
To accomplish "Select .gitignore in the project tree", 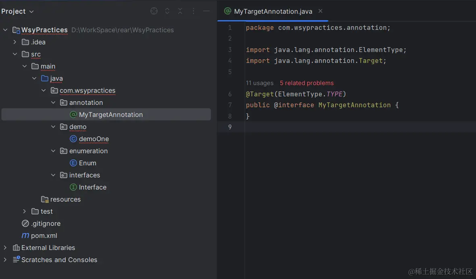I will pyautogui.click(x=46, y=223).
